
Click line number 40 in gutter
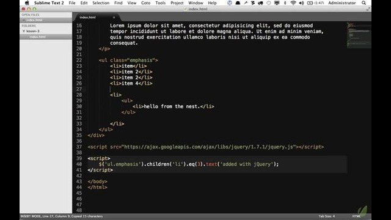[79, 164]
